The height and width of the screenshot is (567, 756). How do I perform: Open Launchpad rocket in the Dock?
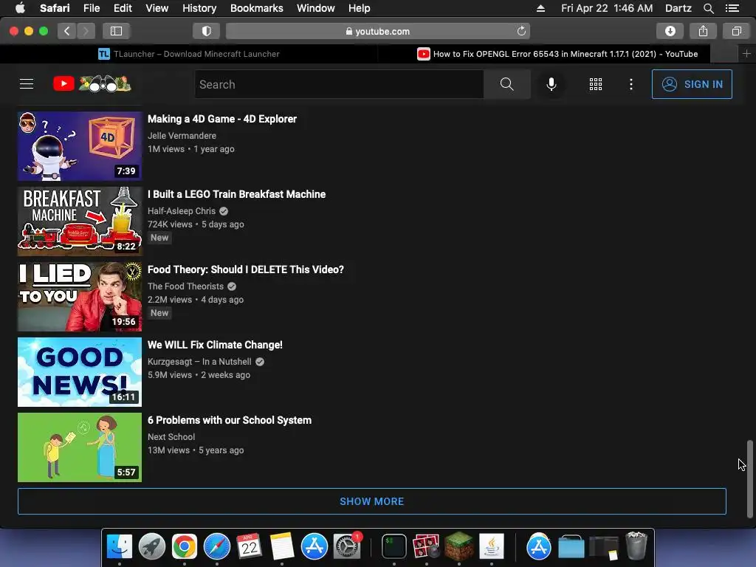click(152, 546)
